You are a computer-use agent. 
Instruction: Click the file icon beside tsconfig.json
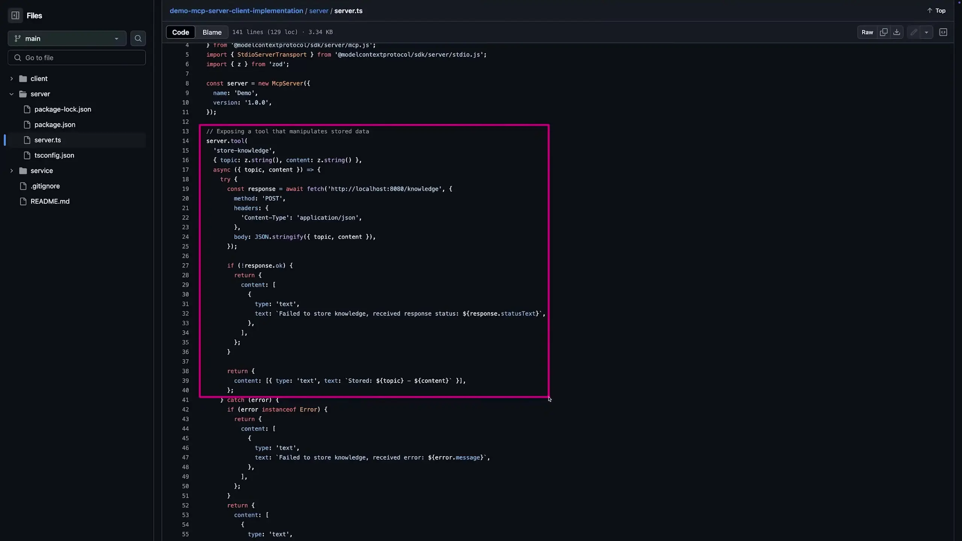click(27, 155)
